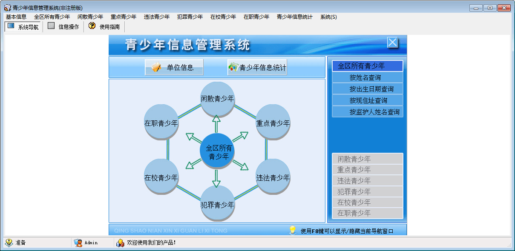Click the Admin user icon in status bar

point(78,242)
